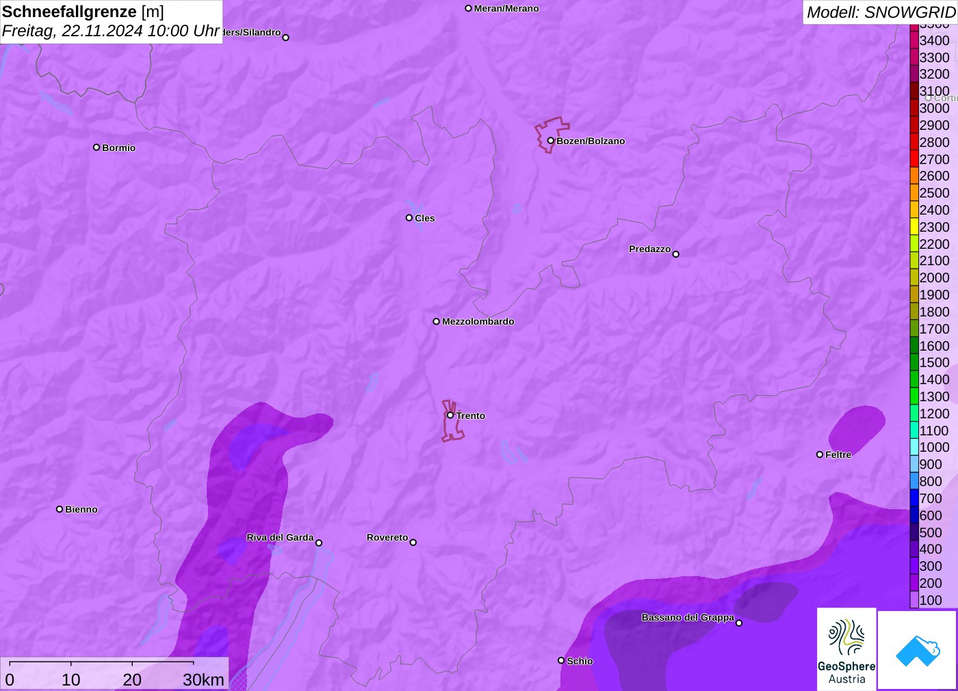Click the Riva del Garda marker
Viewport: 958px width, 691px height.
coord(318,543)
